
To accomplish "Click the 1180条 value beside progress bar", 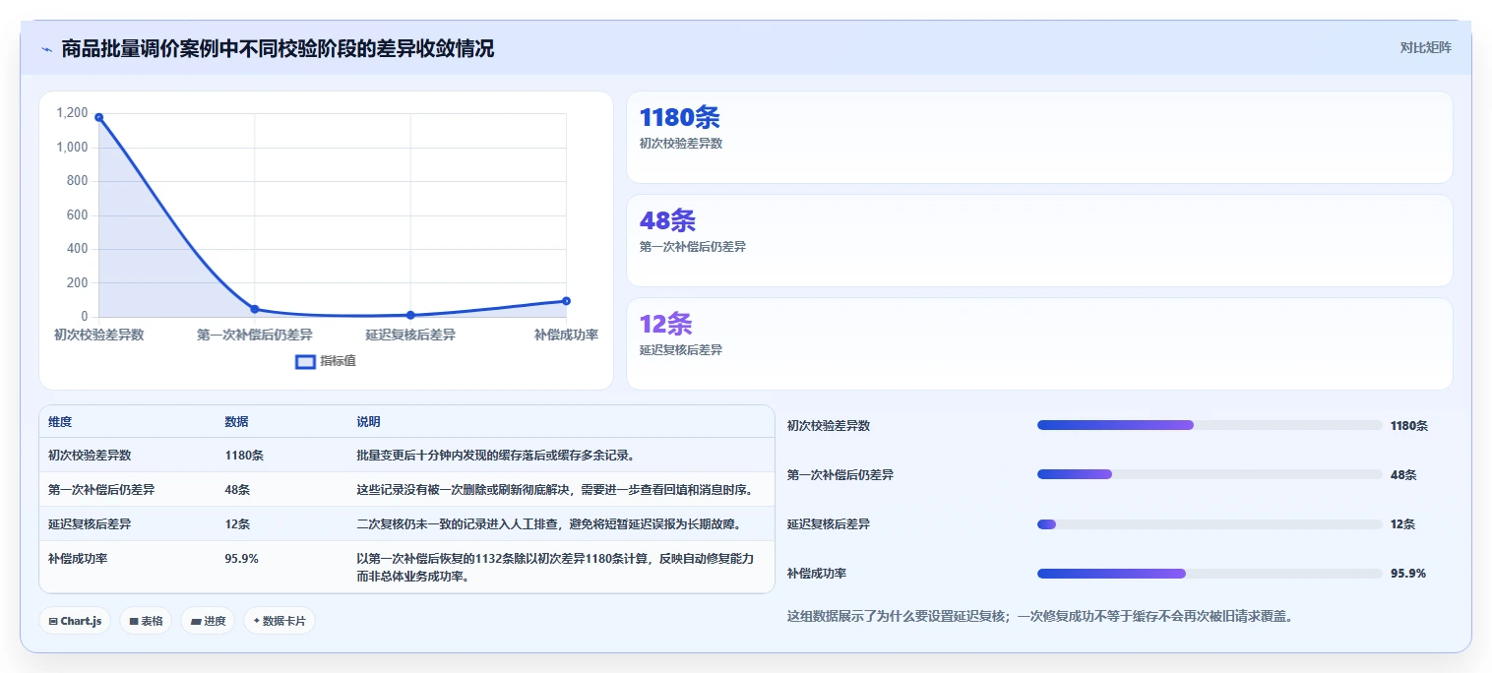I will click(1409, 425).
